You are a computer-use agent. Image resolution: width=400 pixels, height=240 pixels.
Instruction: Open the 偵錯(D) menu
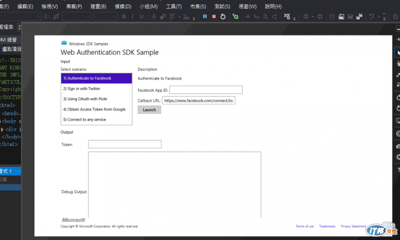point(123,7)
